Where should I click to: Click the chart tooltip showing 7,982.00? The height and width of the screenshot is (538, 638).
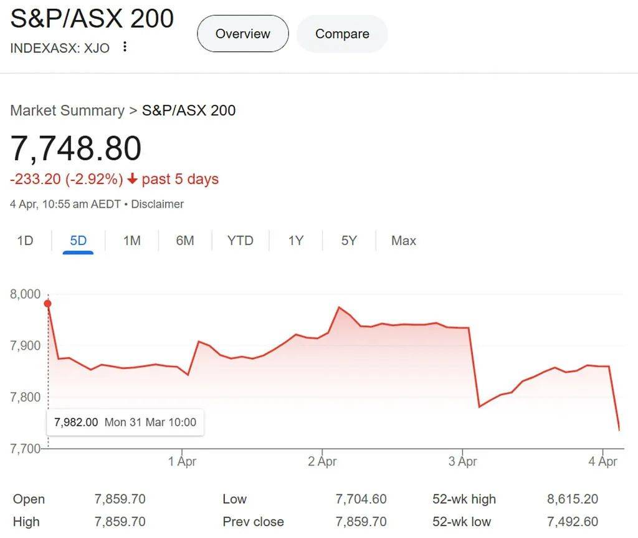click(125, 422)
